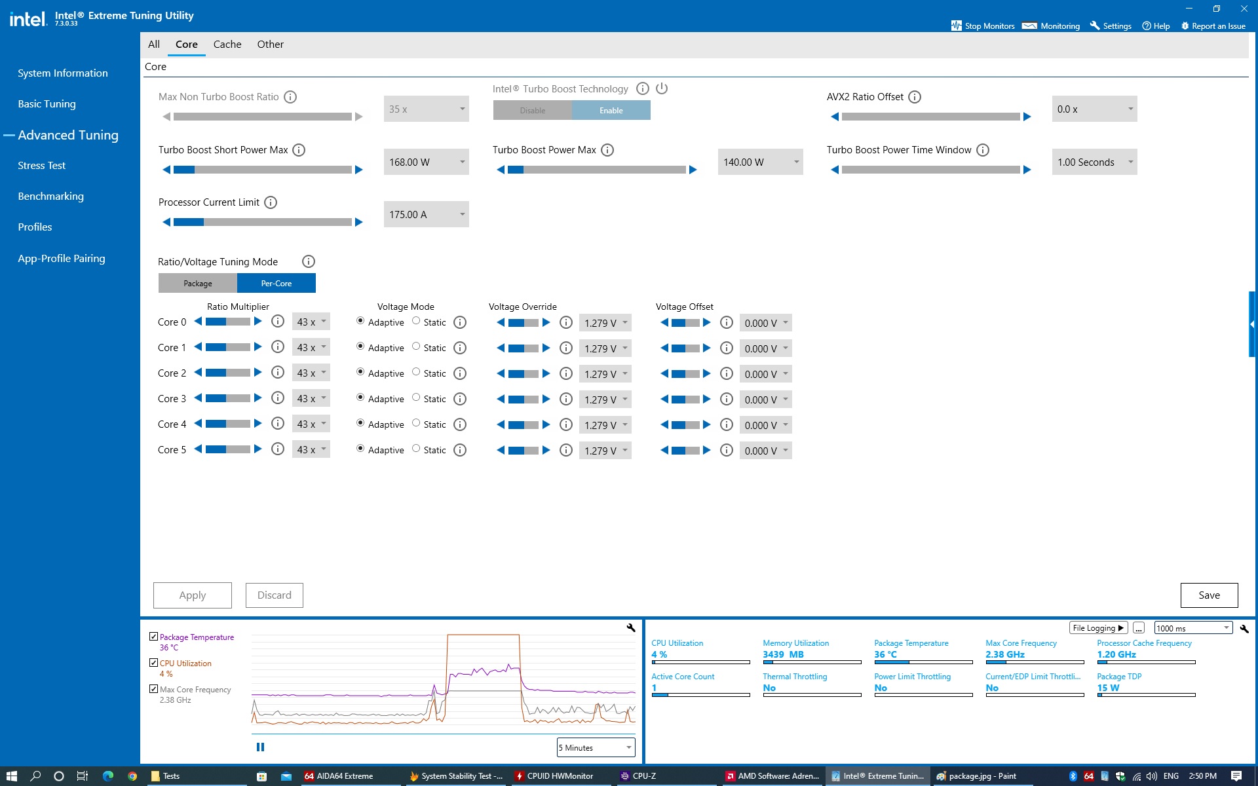The width and height of the screenshot is (1258, 786).
Task: Pause the monitoring graph
Action: (x=260, y=747)
